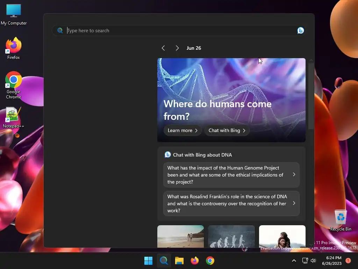
Task: Open early human portrait thumbnail
Action: tap(282, 236)
